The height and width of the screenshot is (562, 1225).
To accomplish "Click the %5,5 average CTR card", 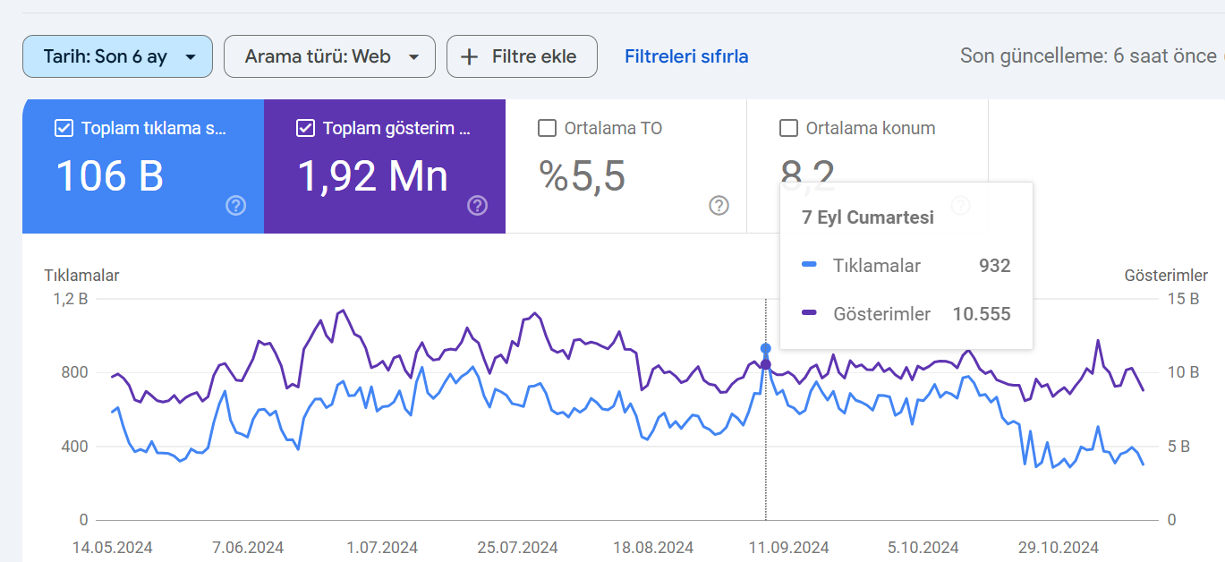I will 626,166.
